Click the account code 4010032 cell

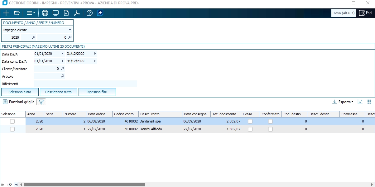point(125,121)
